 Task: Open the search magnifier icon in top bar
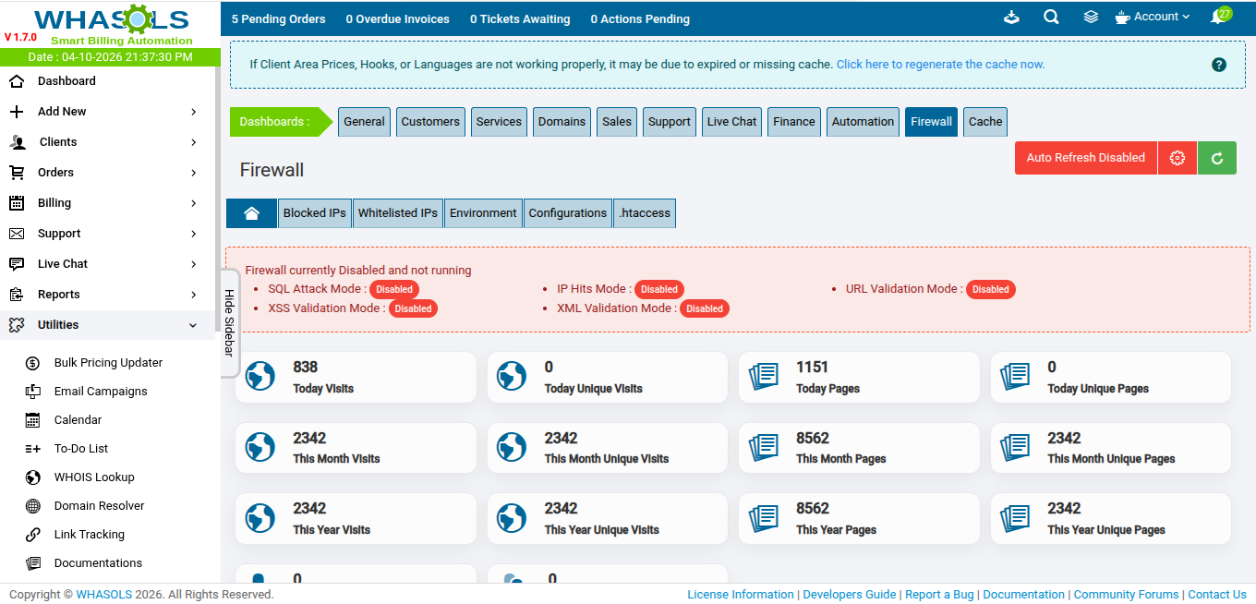click(1051, 18)
